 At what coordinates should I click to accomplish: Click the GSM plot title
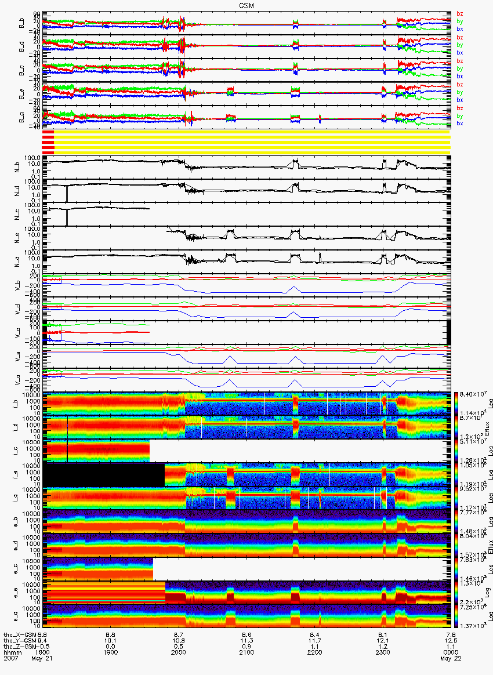246,5
